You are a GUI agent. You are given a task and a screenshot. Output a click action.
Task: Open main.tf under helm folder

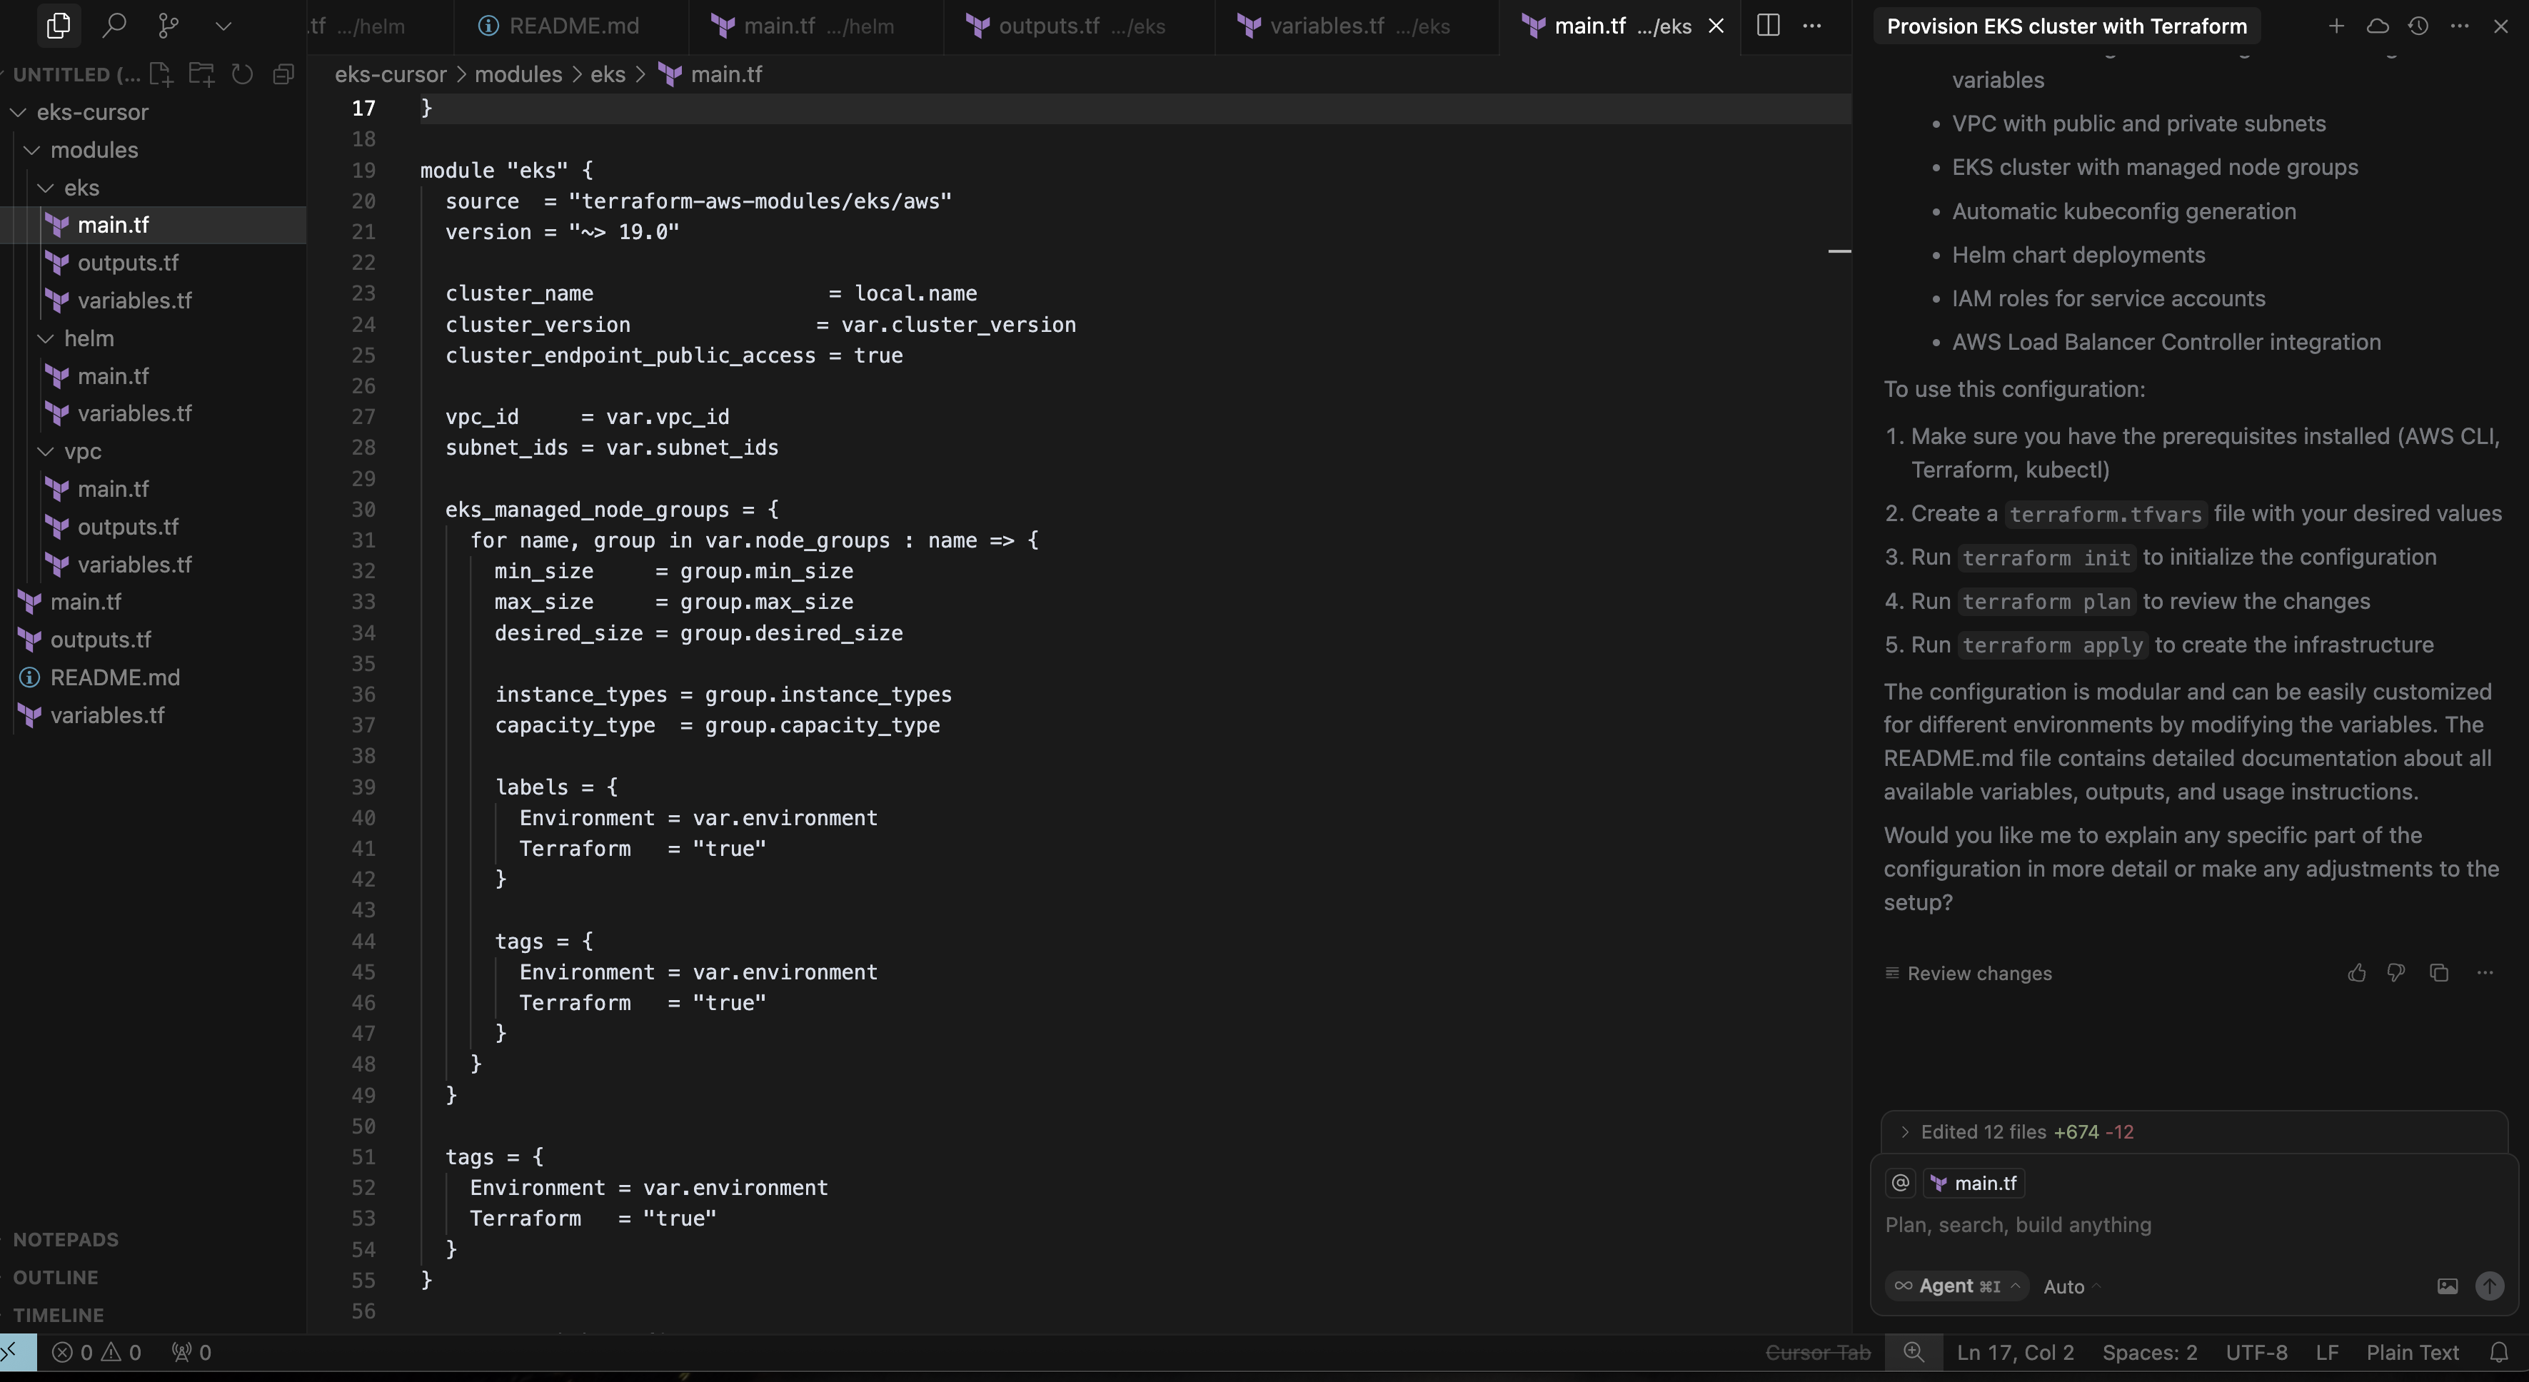point(113,377)
